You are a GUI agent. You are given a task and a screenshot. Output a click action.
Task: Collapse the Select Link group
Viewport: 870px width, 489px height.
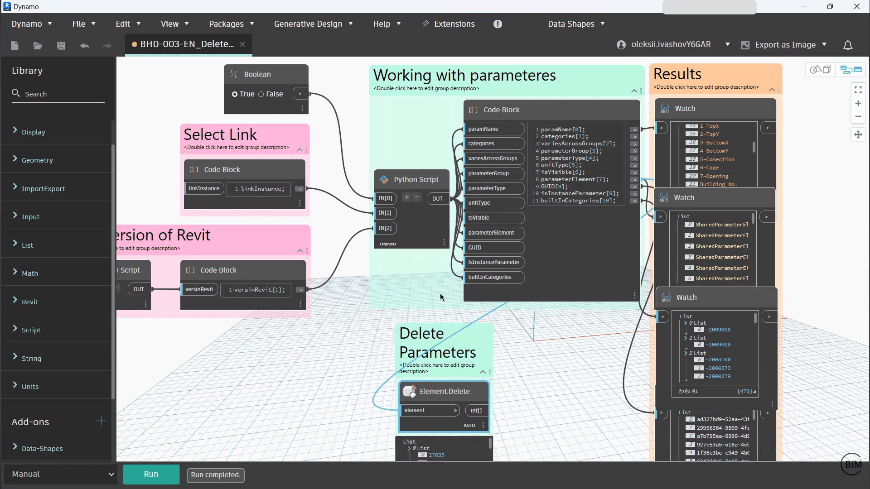(300, 150)
